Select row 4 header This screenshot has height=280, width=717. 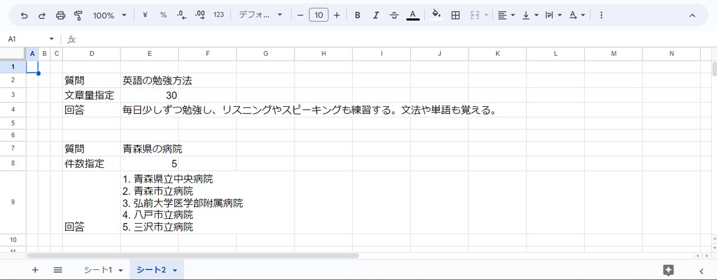(x=13, y=110)
